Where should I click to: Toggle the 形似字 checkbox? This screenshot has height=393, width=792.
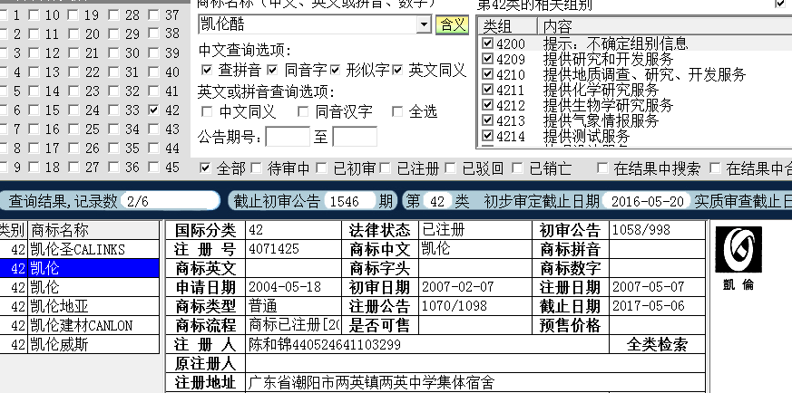click(x=336, y=70)
